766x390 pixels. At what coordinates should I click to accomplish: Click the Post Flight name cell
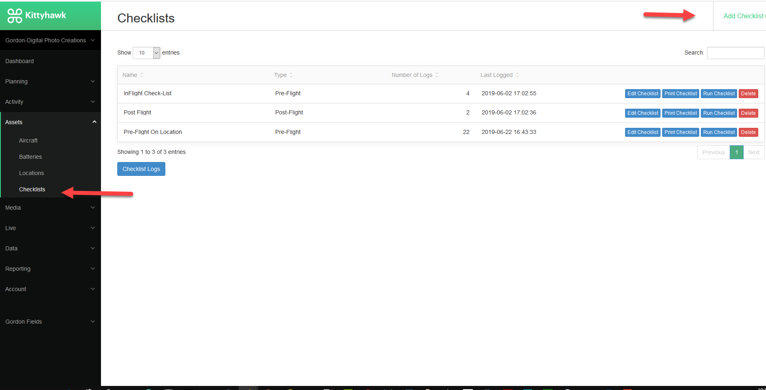[x=137, y=112]
